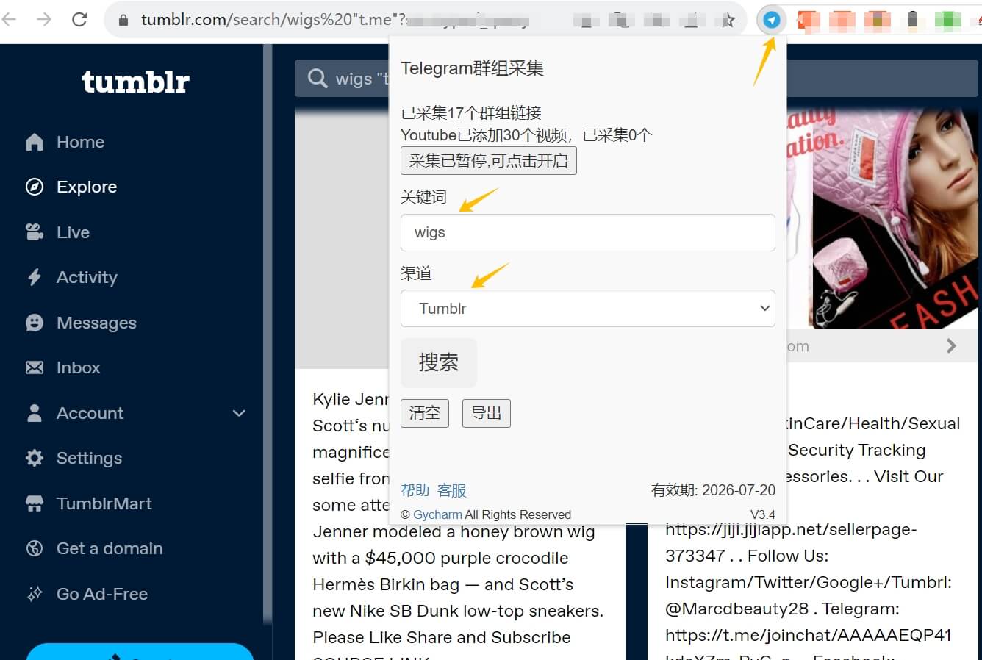Click the Settings gear icon
This screenshot has height=660, width=982.
[35, 458]
